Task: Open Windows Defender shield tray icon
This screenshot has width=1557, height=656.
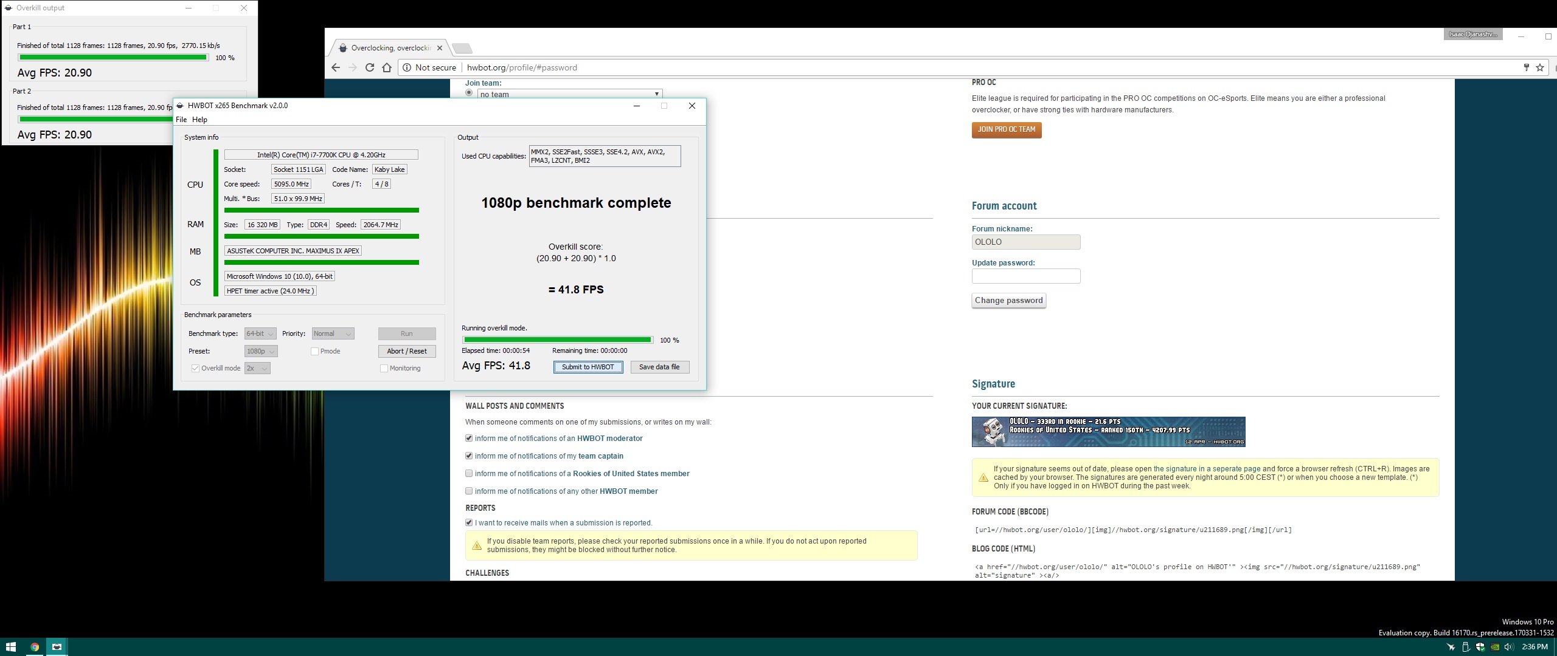Action: (x=1480, y=647)
